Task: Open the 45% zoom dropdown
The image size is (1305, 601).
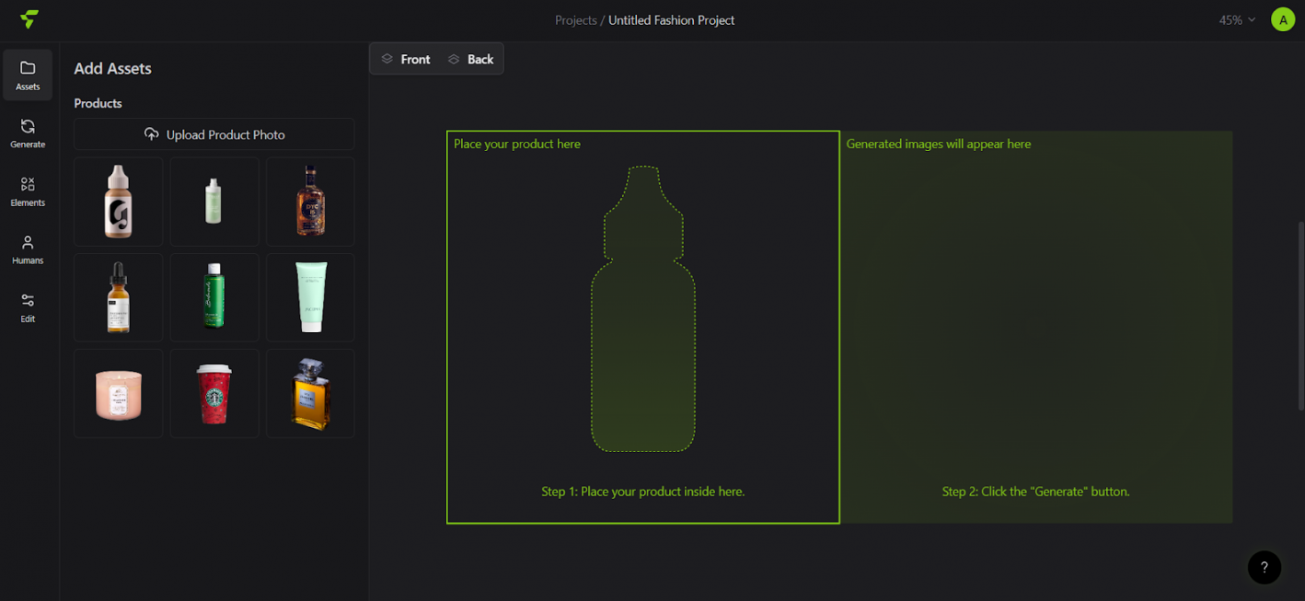Action: coord(1237,20)
